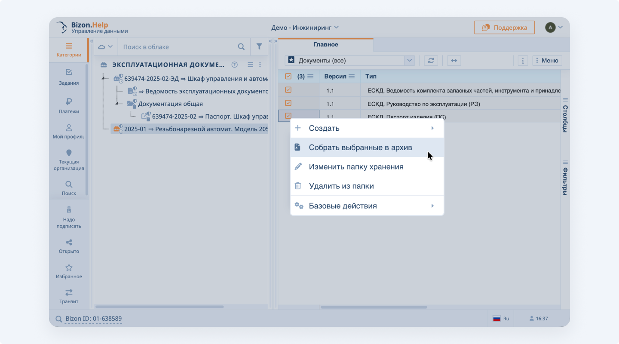Image resolution: width=619 pixels, height=344 pixels.
Task: Uncheck the select-all checkbox in table header
Action: click(x=288, y=76)
